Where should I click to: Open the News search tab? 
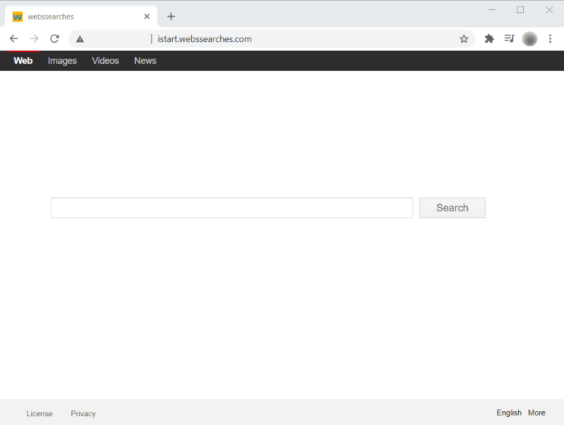[x=145, y=61]
